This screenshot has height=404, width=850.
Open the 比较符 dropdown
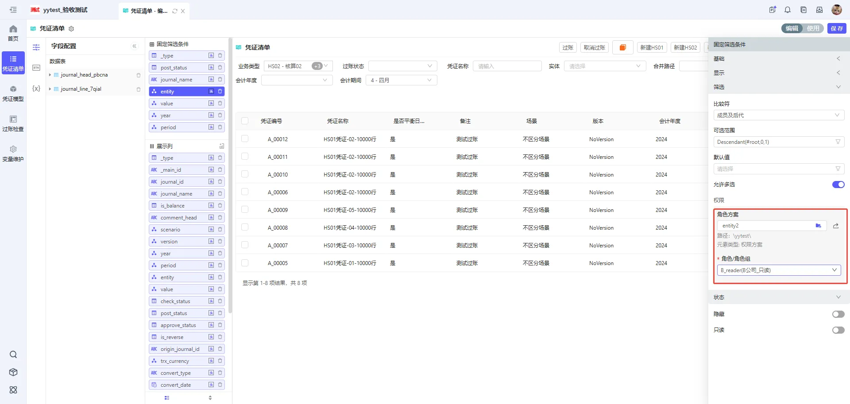(778, 115)
